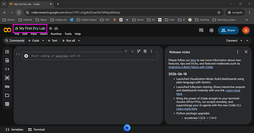Open notebook settings gear icon
The image size is (254, 133).
click(x=212, y=30)
